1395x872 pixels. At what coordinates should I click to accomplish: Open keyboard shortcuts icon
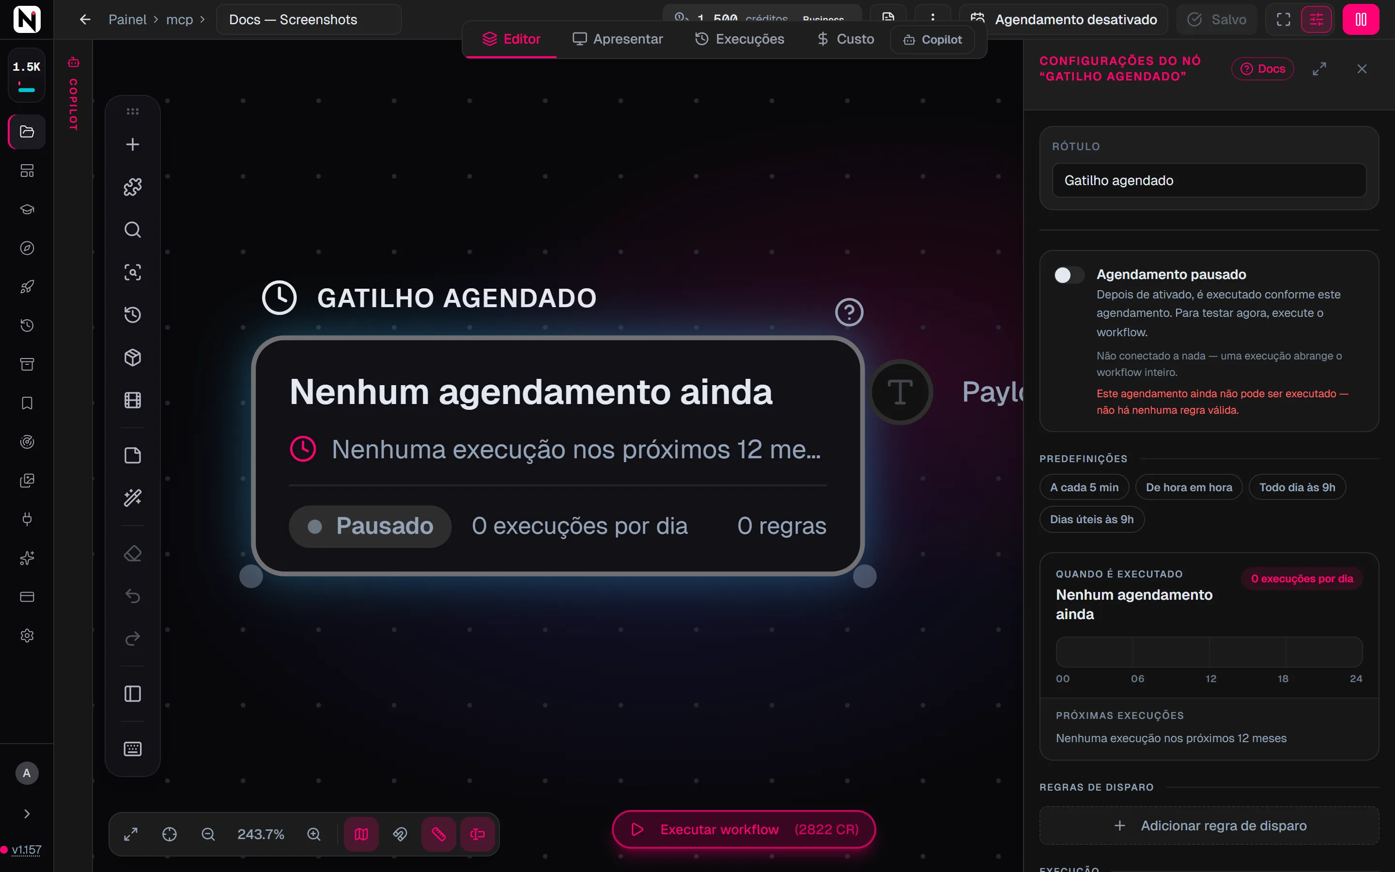pyautogui.click(x=133, y=748)
